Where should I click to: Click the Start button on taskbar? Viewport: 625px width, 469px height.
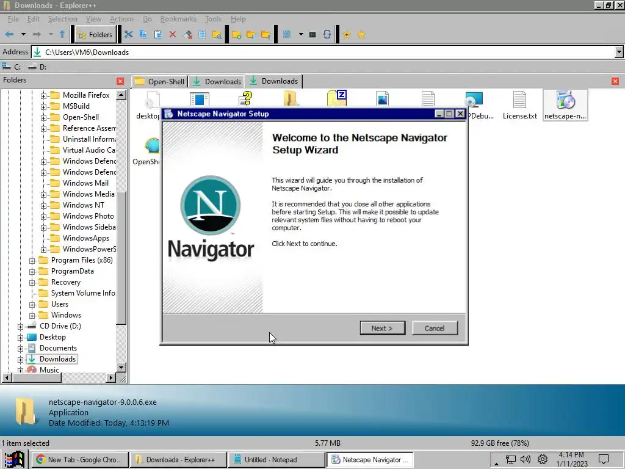pyautogui.click(x=15, y=459)
